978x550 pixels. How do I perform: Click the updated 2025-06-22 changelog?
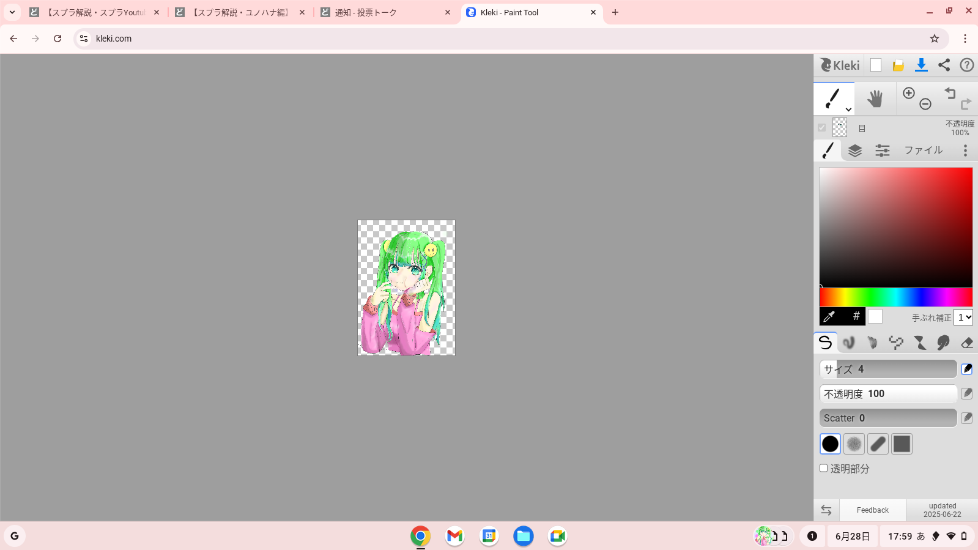point(943,510)
